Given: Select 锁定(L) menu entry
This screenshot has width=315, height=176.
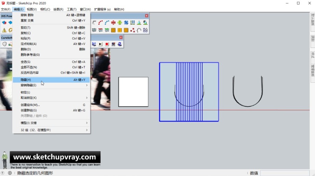Looking at the screenshot, I should [51, 92].
